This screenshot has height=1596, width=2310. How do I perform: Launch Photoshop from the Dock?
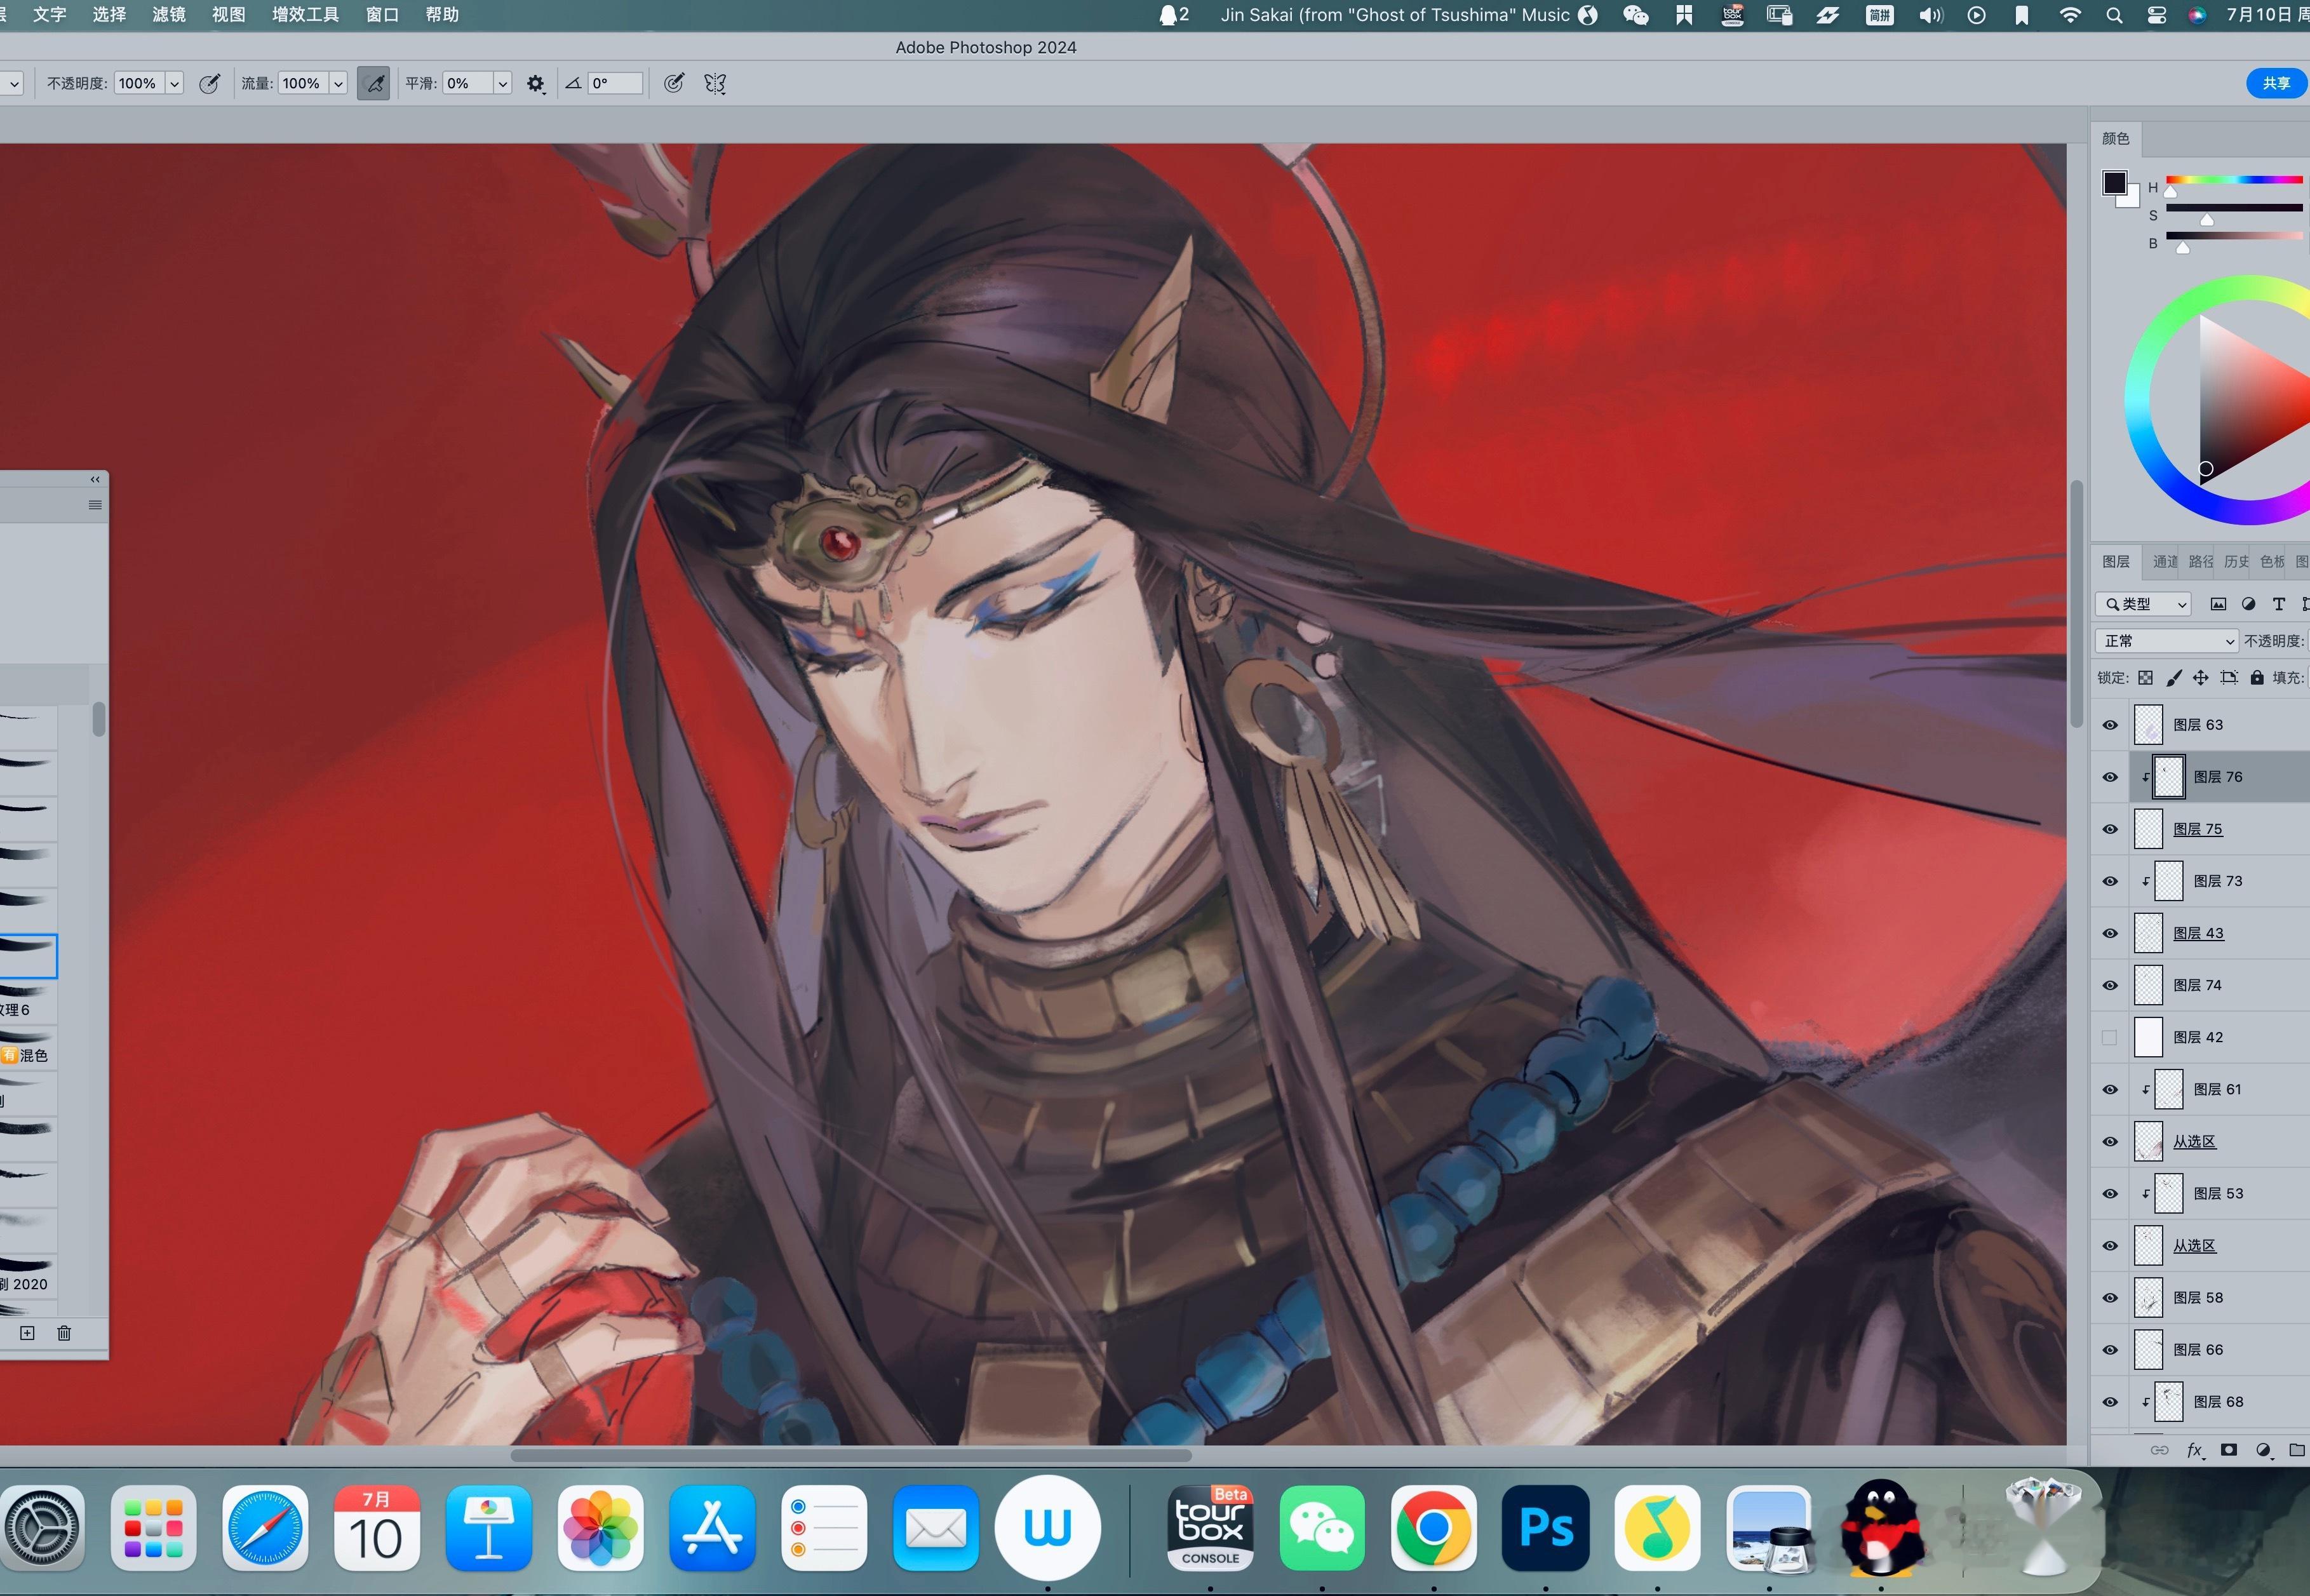click(1546, 1528)
